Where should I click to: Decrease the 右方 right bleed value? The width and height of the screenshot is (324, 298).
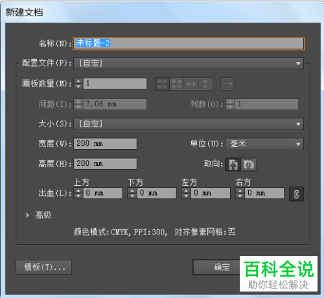pyautogui.click(x=240, y=196)
